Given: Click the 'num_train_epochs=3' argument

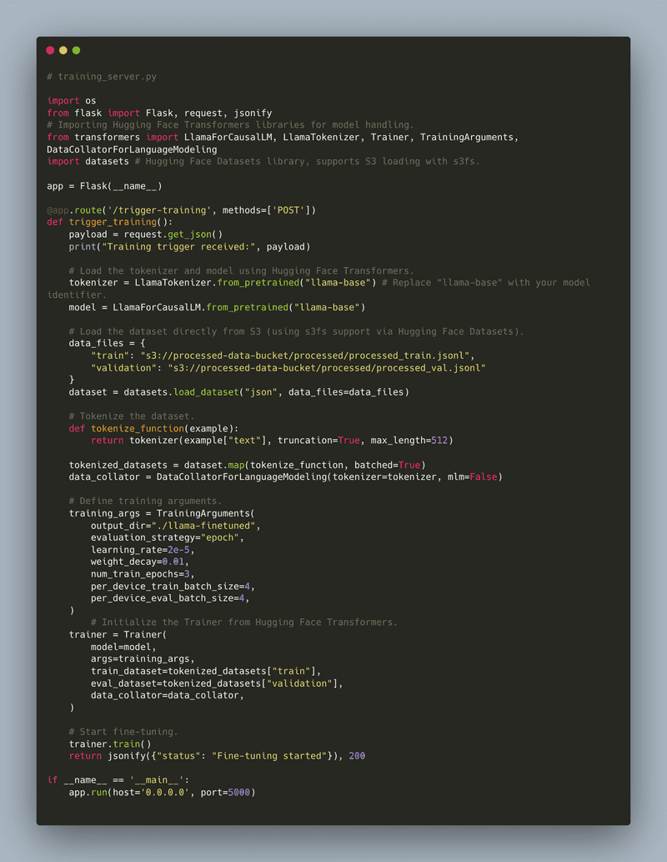Looking at the screenshot, I should pyautogui.click(x=143, y=574).
